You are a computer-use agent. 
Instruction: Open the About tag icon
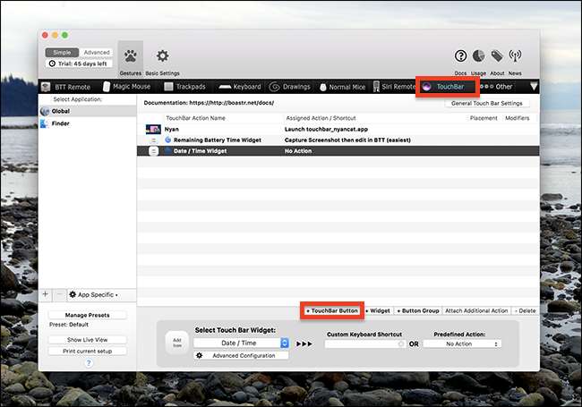(x=497, y=56)
